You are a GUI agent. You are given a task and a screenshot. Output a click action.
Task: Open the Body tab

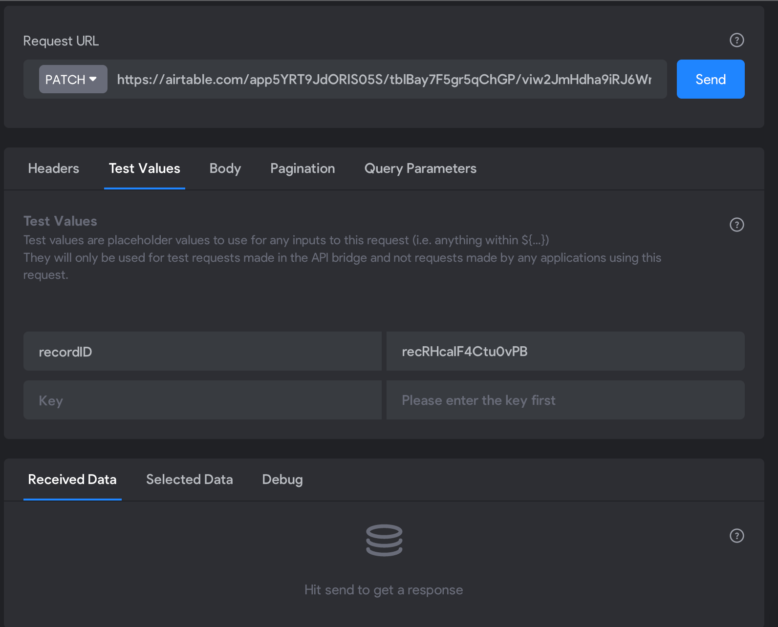click(225, 168)
